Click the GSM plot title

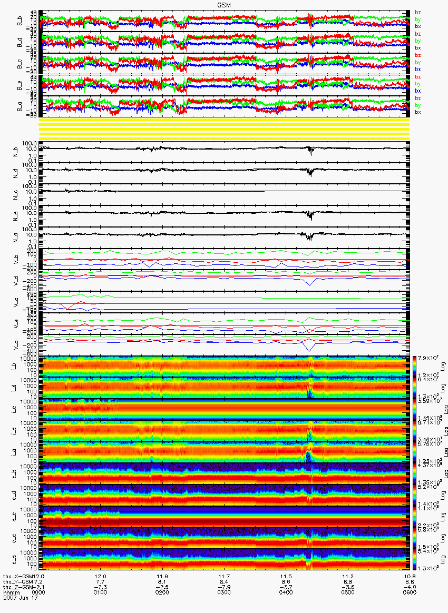224,4
